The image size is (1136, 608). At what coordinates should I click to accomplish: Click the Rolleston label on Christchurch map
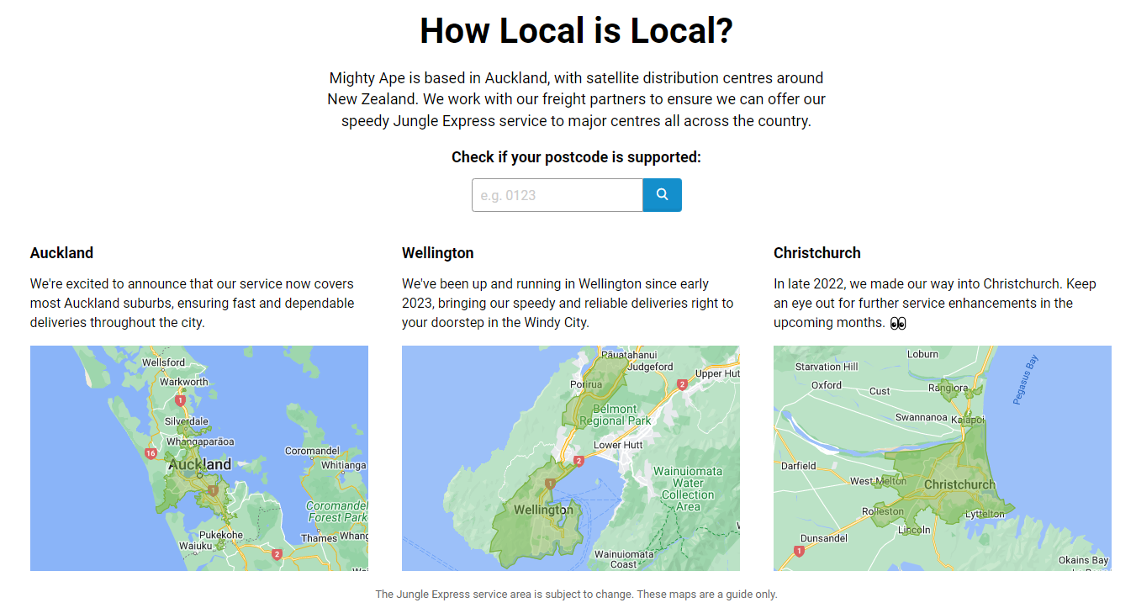[882, 511]
